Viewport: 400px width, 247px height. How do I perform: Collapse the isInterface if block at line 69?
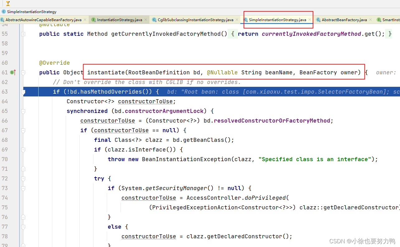pos(23,150)
